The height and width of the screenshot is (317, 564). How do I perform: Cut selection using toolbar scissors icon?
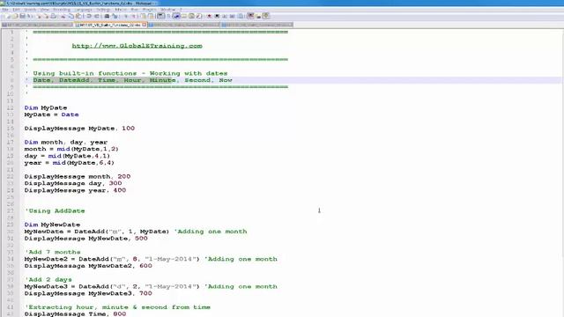pyautogui.click(x=63, y=16)
